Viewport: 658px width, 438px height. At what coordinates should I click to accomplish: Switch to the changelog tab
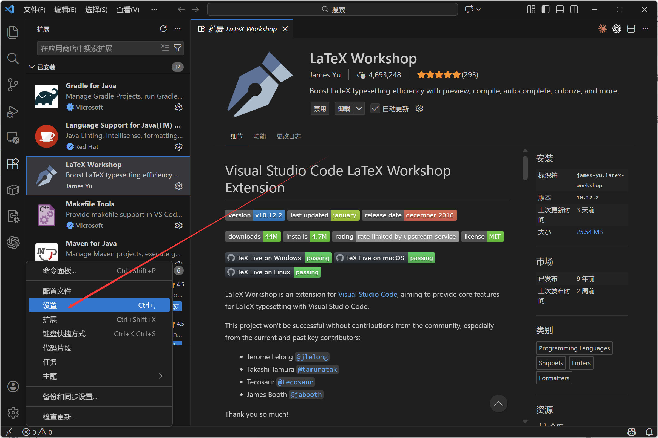coord(288,136)
